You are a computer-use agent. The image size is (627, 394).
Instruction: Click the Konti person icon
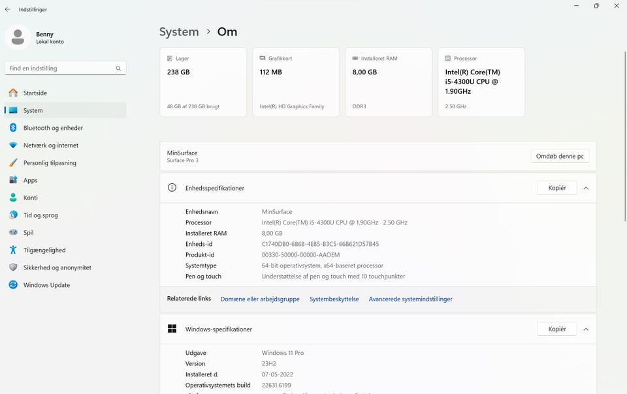13,198
